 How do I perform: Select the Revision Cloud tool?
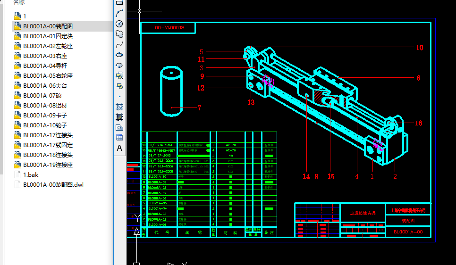(119, 34)
